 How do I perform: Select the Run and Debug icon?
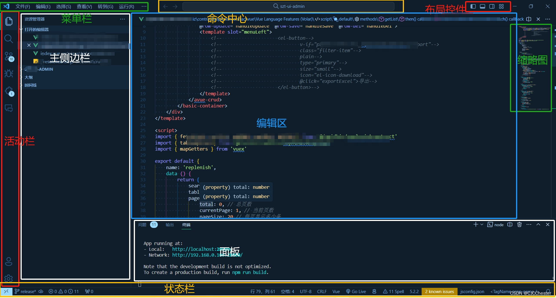click(x=9, y=73)
